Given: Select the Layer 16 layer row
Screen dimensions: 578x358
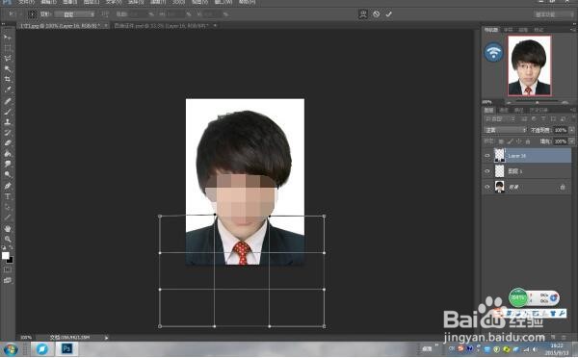Looking at the screenshot, I should [x=527, y=156].
